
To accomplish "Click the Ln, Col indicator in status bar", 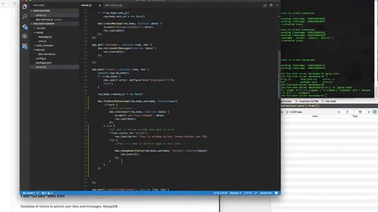I will point(220,193).
